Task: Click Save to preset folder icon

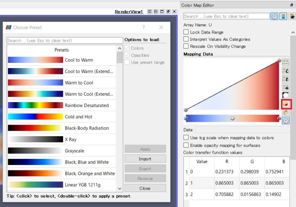Action: [x=286, y=113]
